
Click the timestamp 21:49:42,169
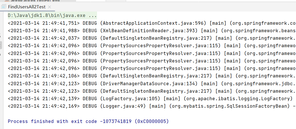60,106
